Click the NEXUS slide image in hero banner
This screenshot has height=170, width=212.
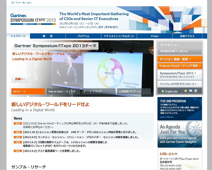pos(110,73)
